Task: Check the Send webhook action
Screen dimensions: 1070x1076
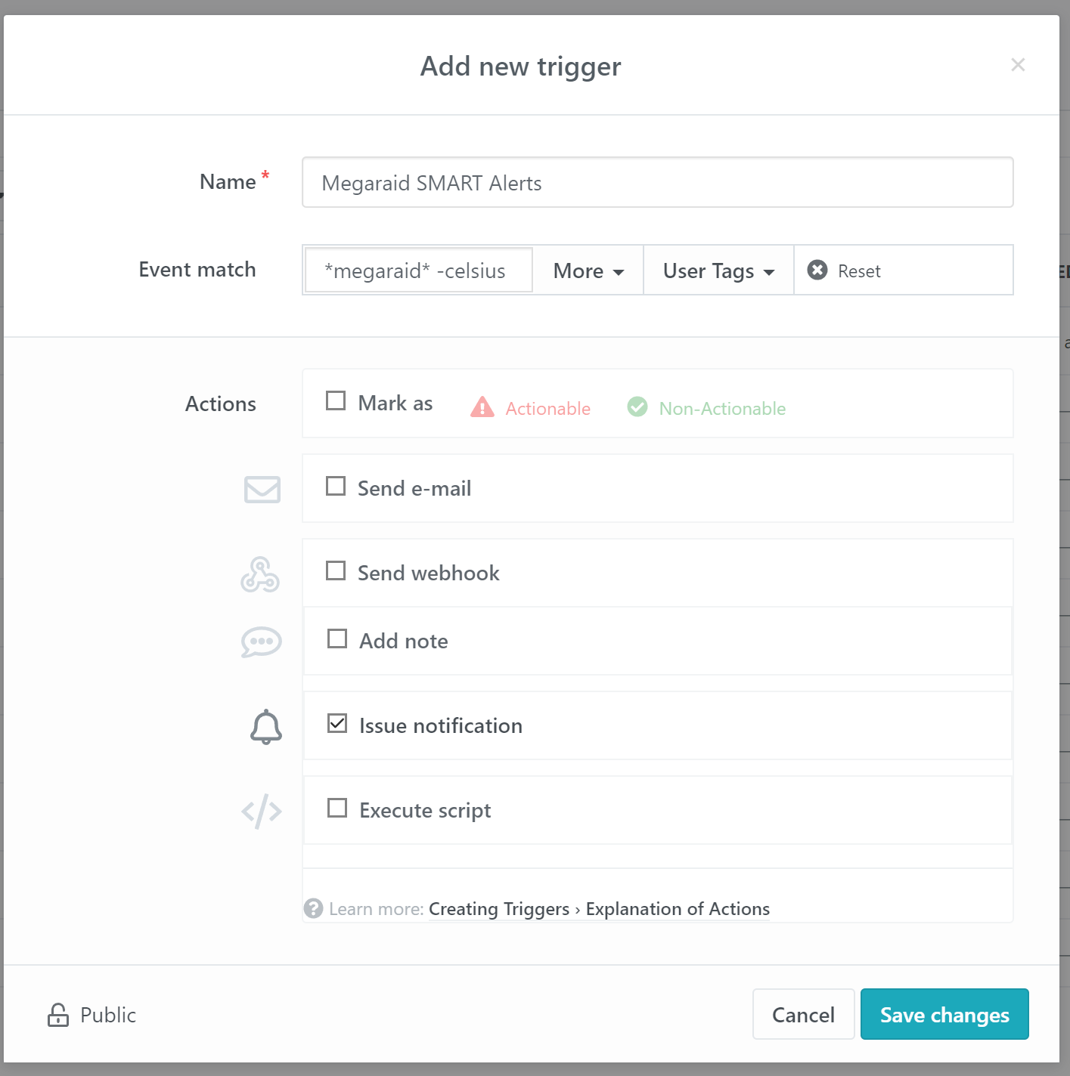Action: [337, 570]
